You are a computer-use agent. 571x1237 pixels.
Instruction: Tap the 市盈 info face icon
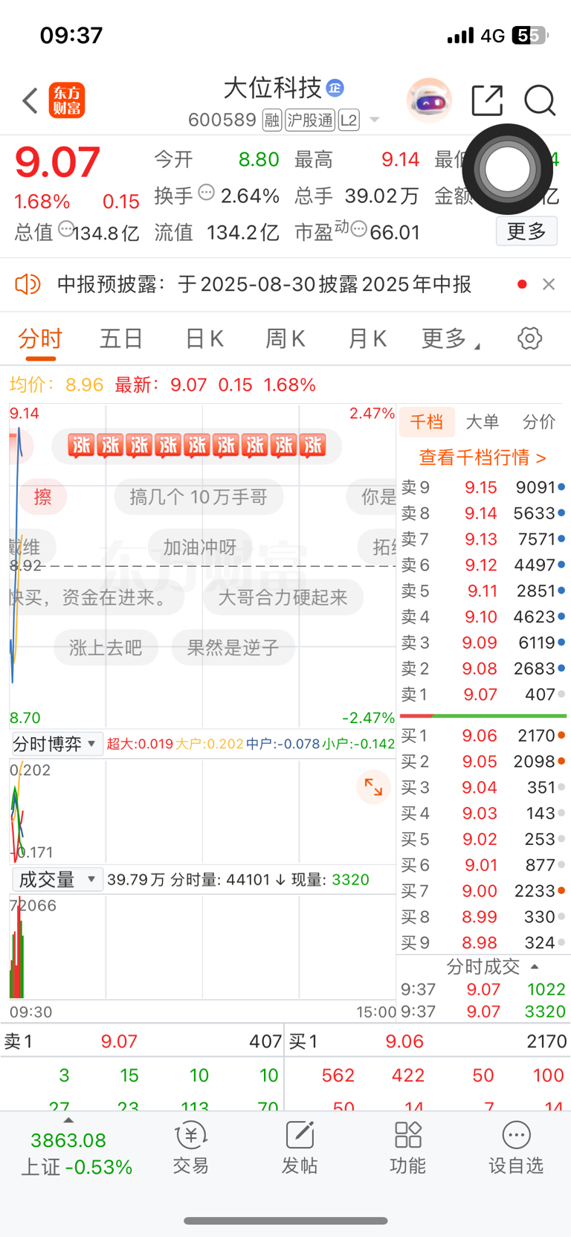358,229
